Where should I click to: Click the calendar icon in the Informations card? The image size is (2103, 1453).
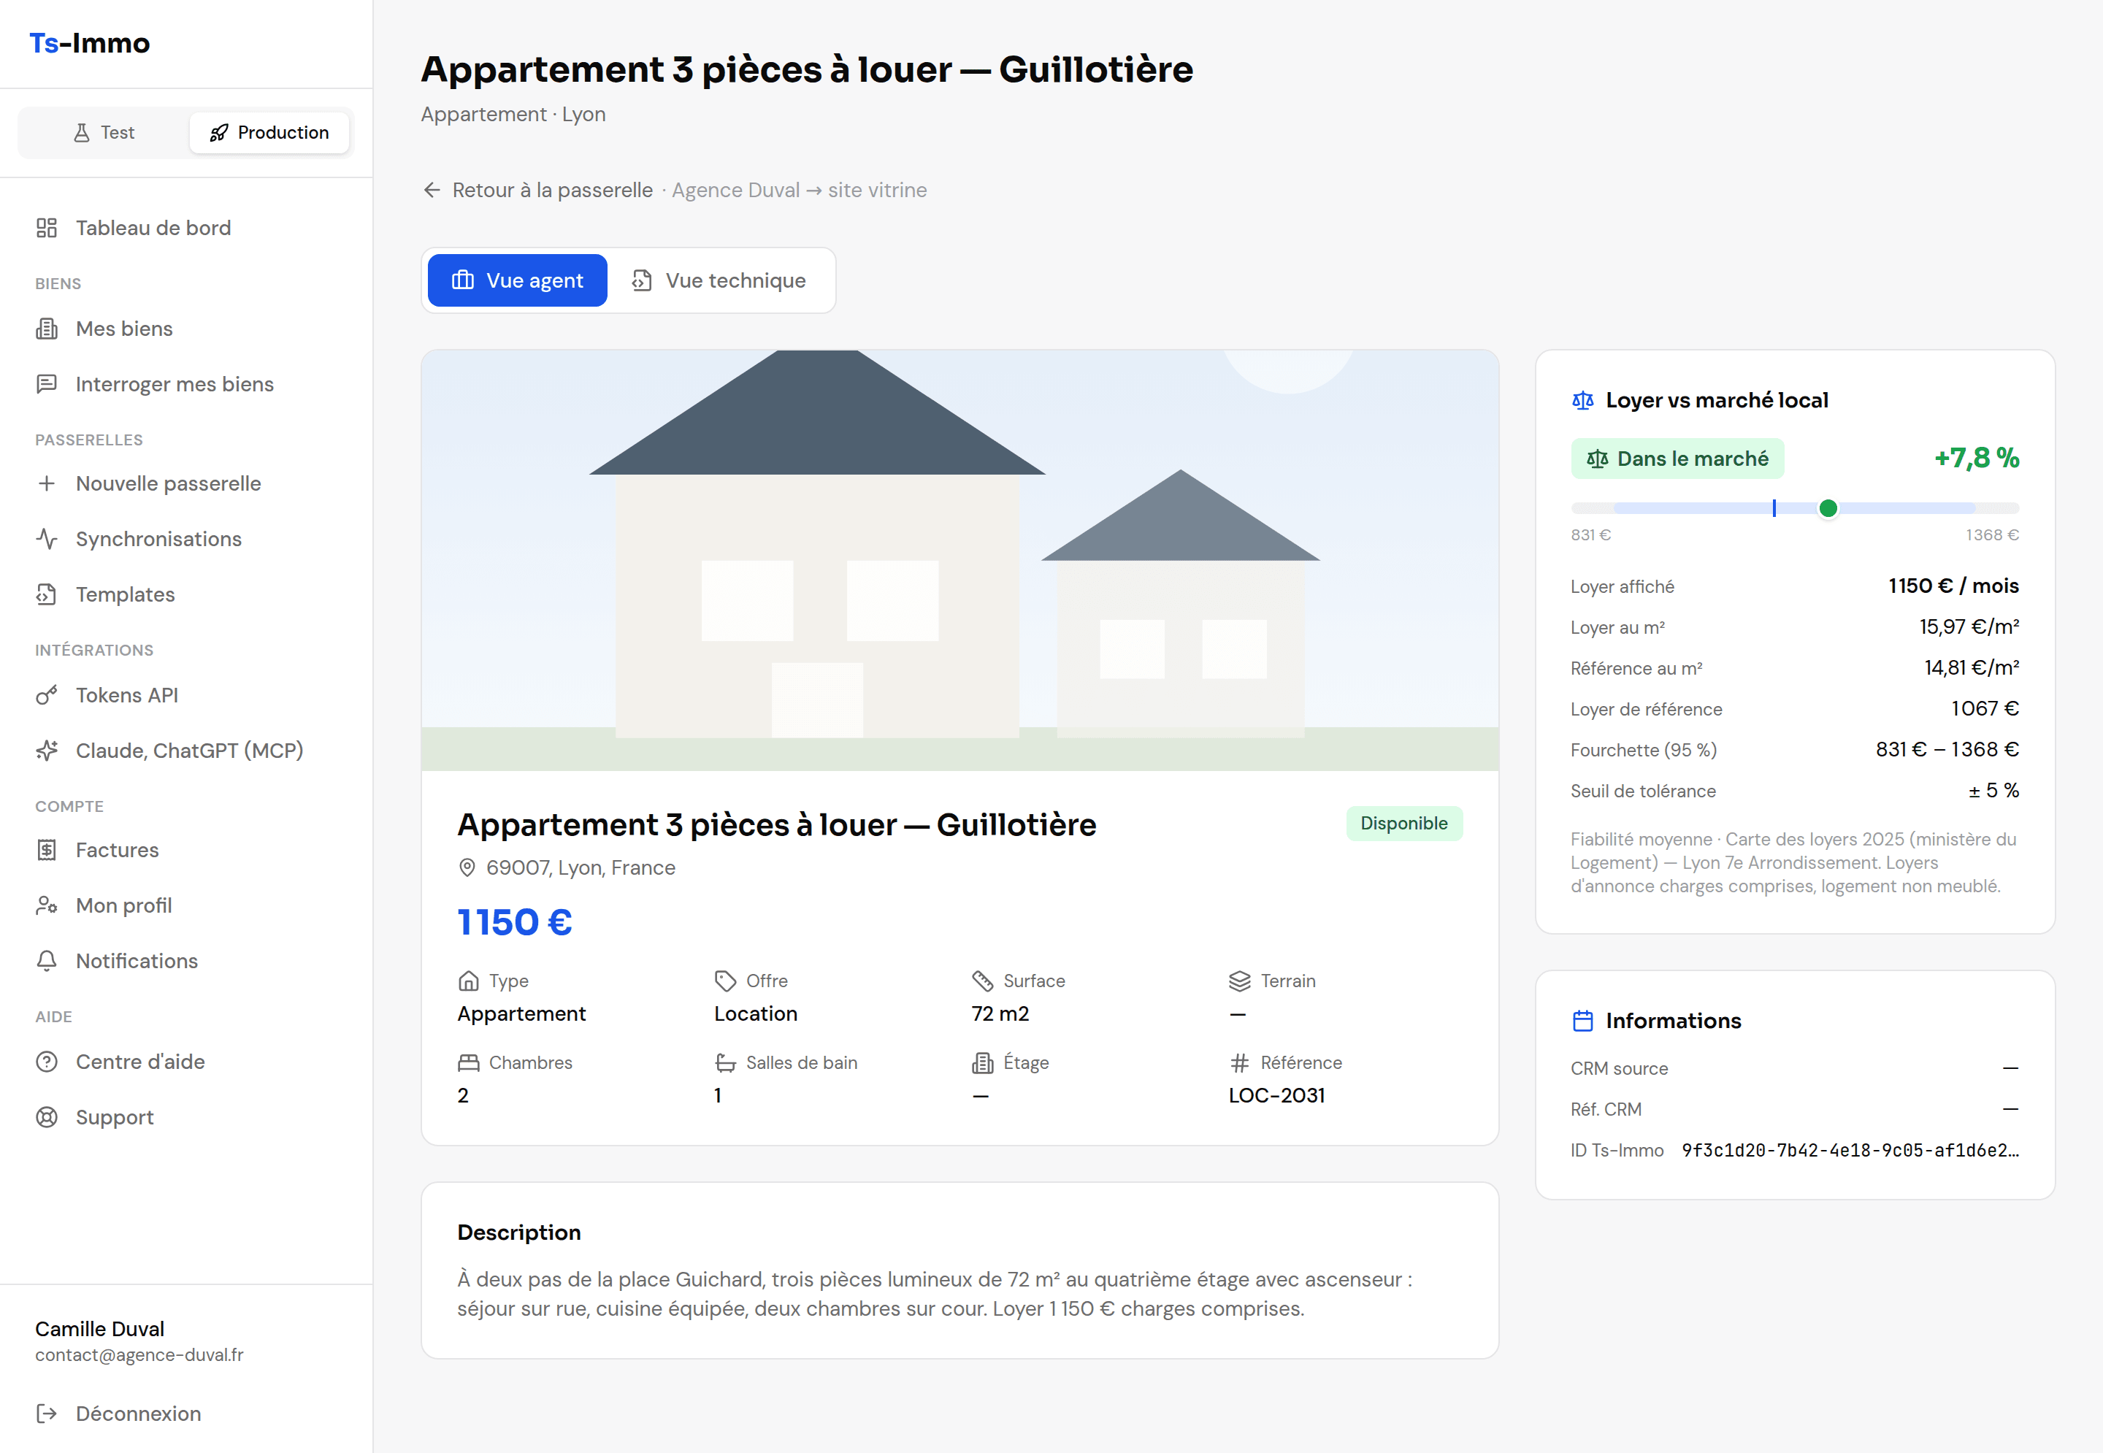[1583, 1021]
